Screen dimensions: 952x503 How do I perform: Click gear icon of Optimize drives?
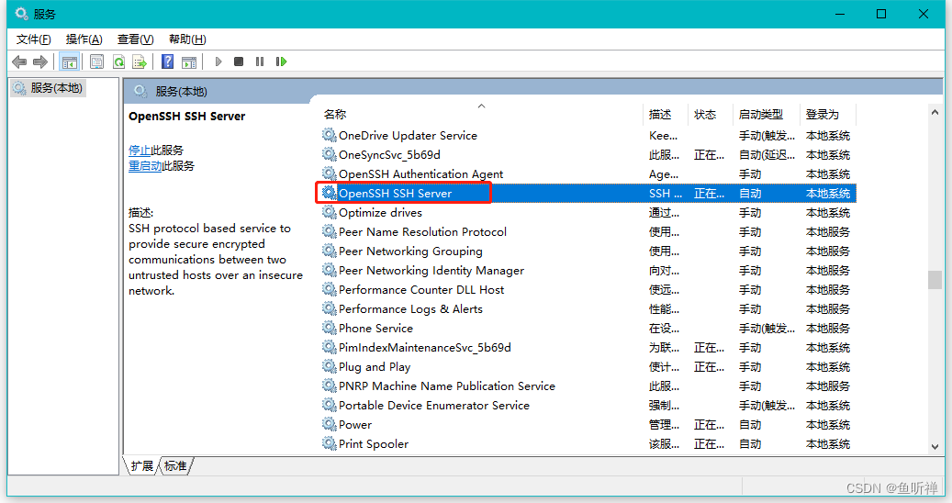[x=329, y=212]
